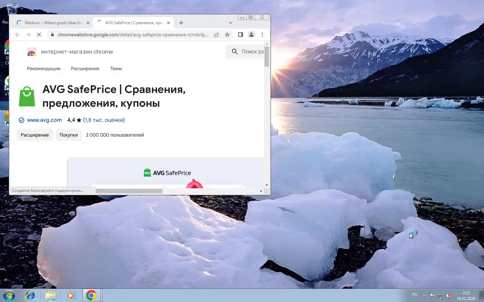
Task: Close the Medium tab
Action: (x=88, y=23)
